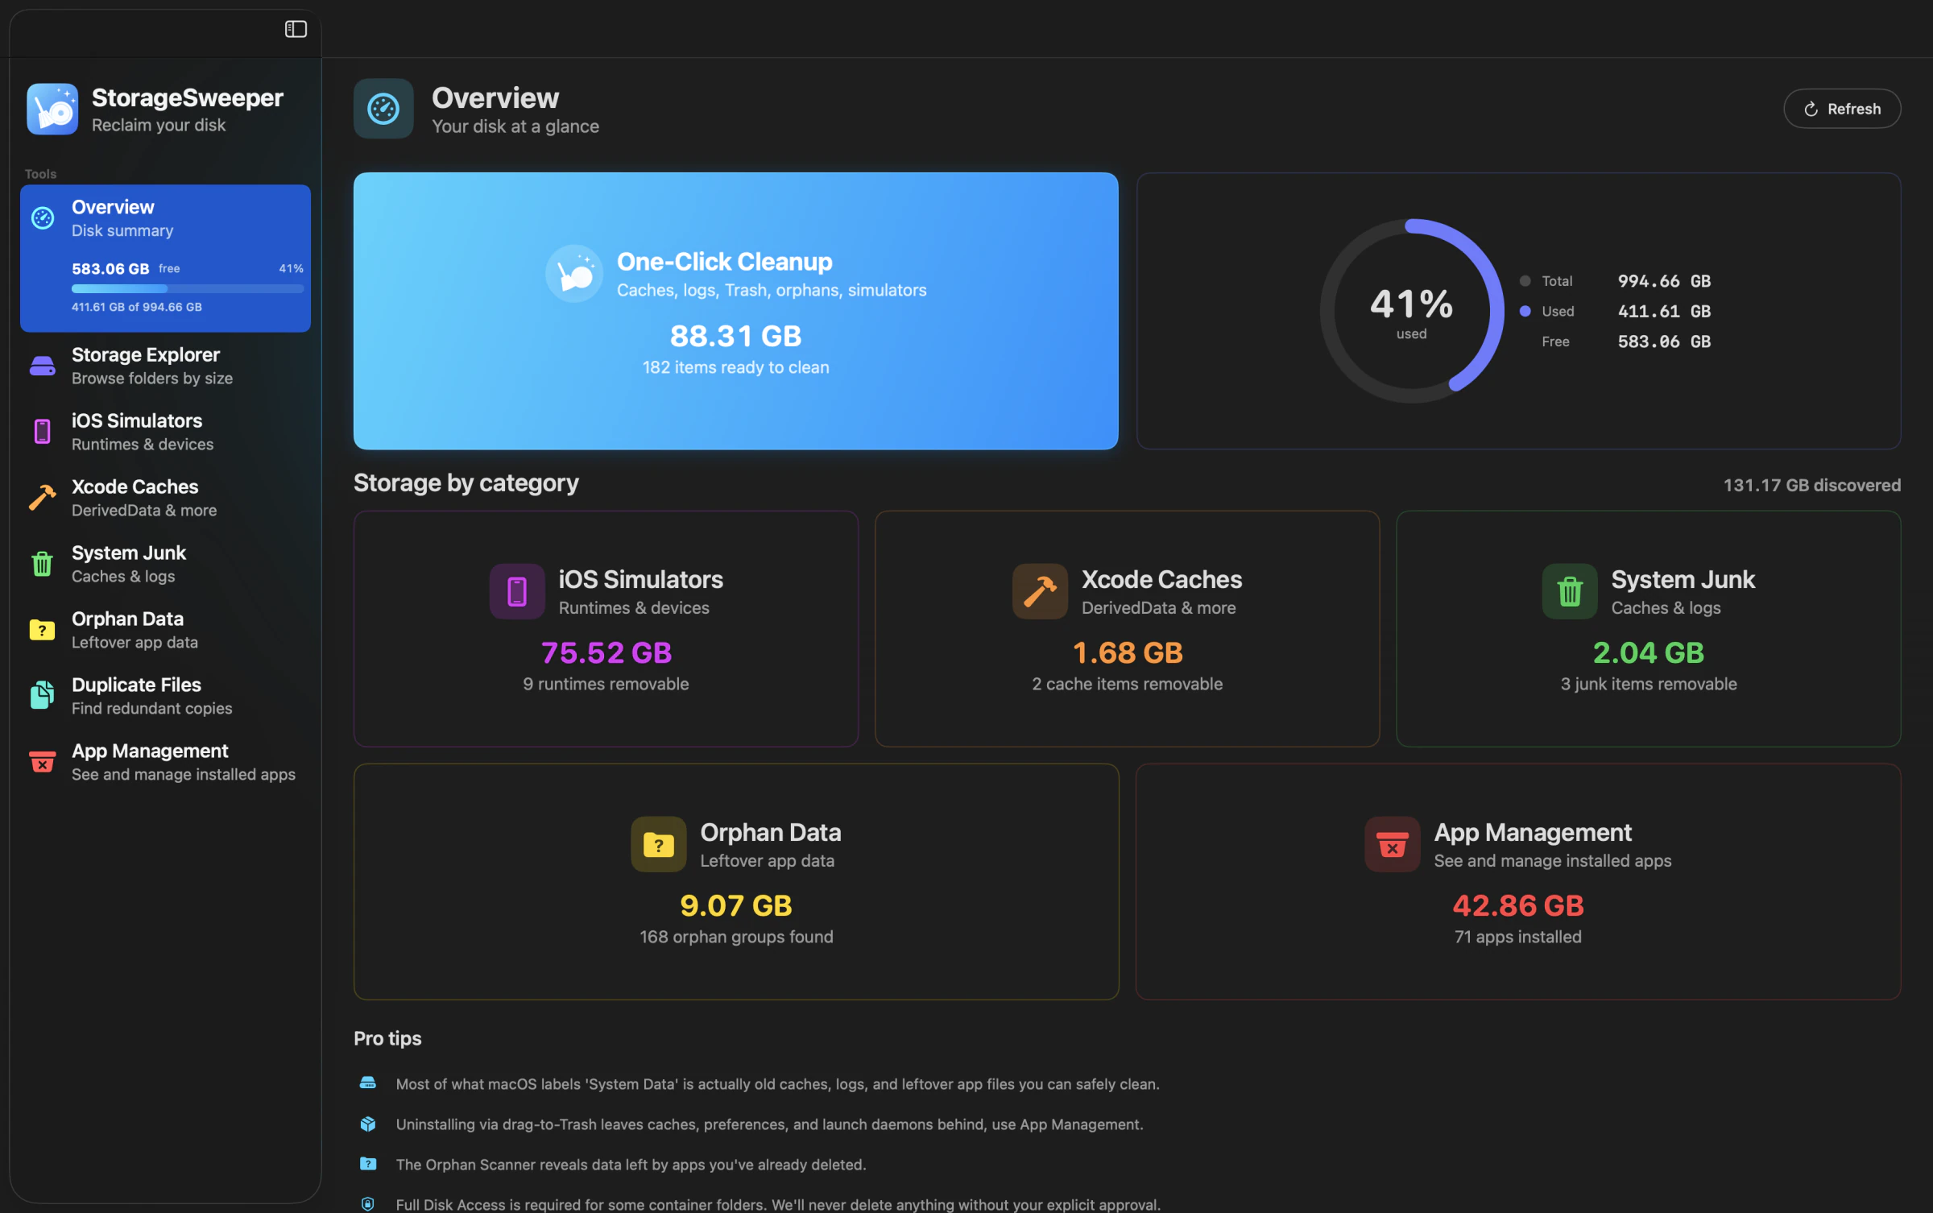Screen dimensions: 1933x1213
Task: Open the System Junk 2.04 GB card
Action: [1649, 629]
